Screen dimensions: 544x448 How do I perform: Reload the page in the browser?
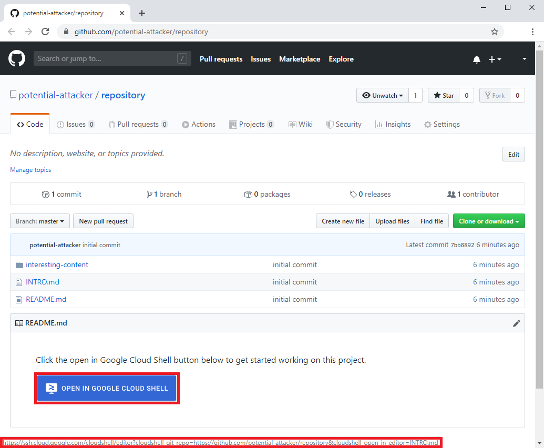pos(45,32)
